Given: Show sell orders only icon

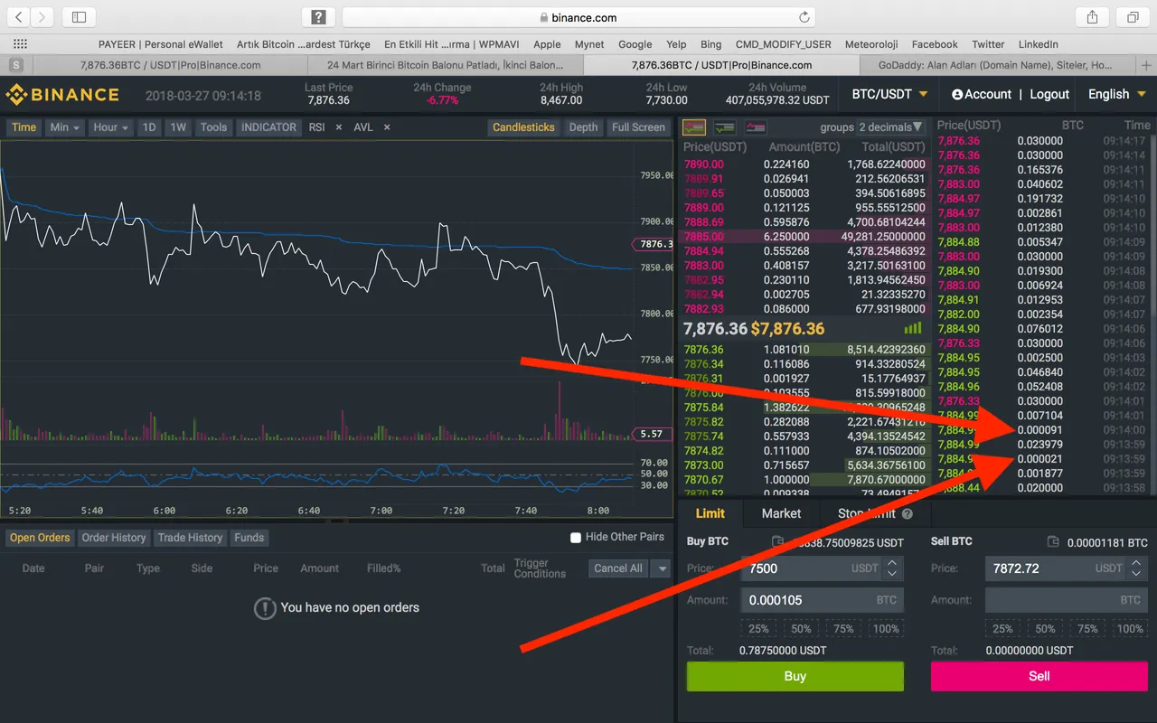Looking at the screenshot, I should 755,127.
